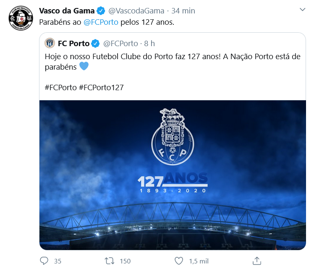Open the #FCPorto hashtag
The height and width of the screenshot is (271, 314).
60,88
